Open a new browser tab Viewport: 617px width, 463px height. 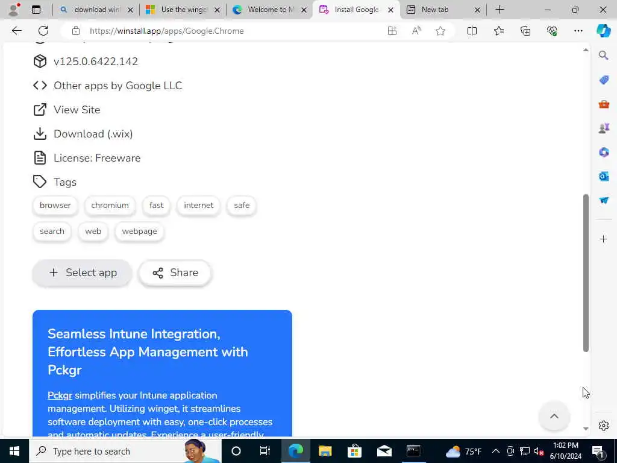point(500,10)
